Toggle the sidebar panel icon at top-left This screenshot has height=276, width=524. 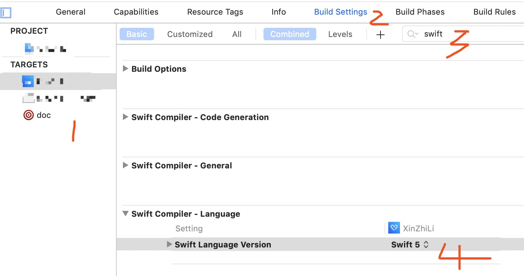pyautogui.click(x=6, y=13)
